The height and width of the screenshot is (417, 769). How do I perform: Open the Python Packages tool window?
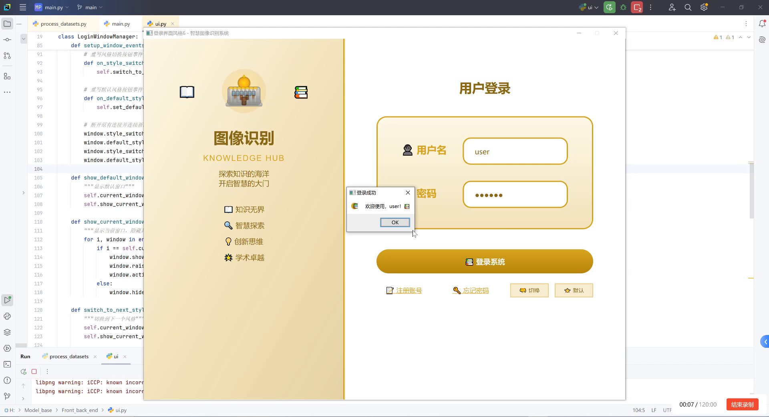[x=7, y=332]
